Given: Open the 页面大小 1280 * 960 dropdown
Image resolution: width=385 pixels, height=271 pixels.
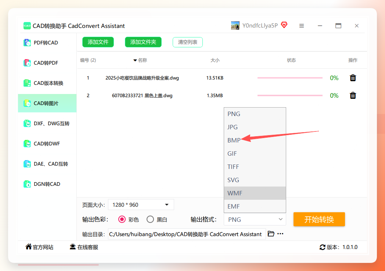Looking at the screenshot, I should (x=141, y=205).
